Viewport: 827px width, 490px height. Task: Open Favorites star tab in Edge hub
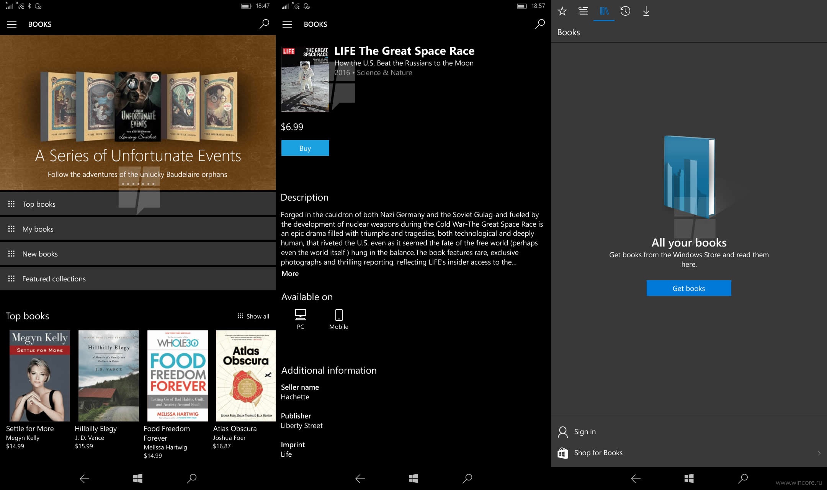click(562, 11)
